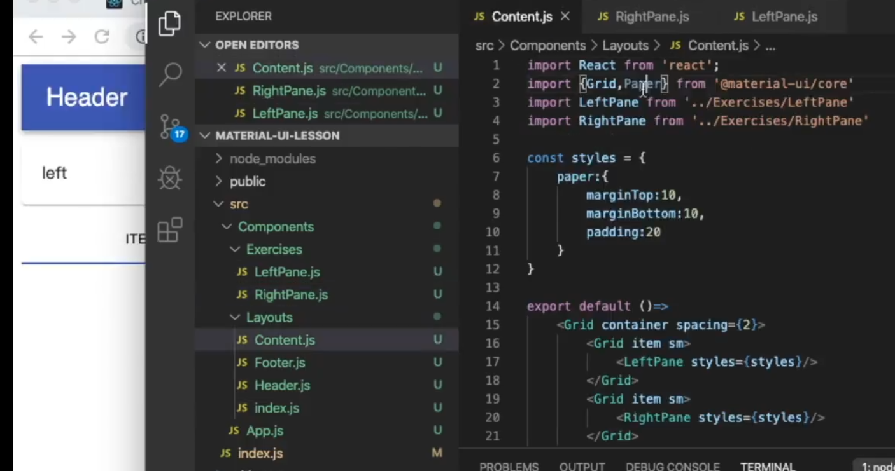
Task: Select the Run and Debug icon
Action: pos(170,179)
